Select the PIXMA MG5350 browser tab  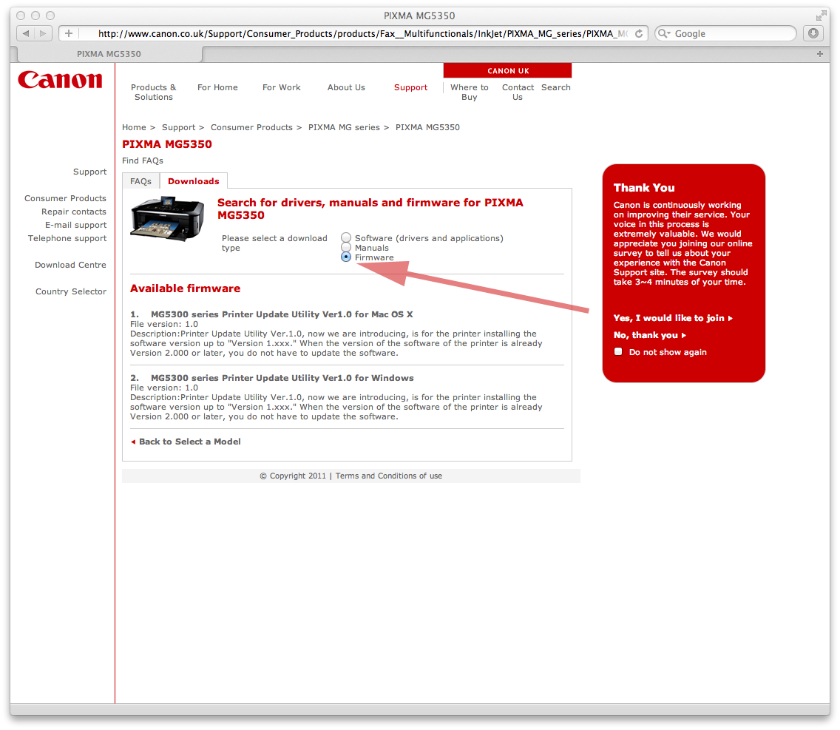(x=109, y=53)
